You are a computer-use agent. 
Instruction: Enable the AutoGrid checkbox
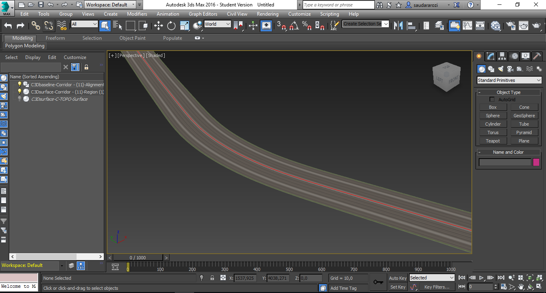pos(492,99)
